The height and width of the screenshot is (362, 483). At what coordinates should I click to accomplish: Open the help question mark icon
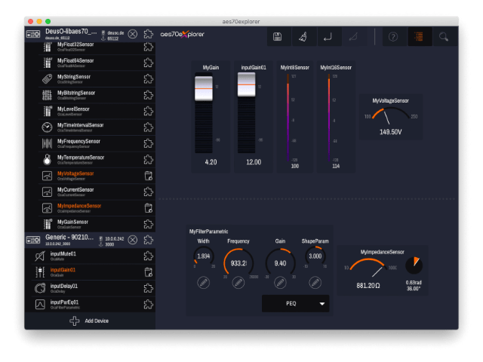click(393, 36)
